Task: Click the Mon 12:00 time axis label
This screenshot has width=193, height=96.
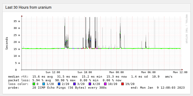Action: click(x=180, y=72)
